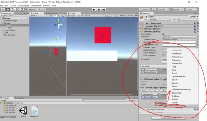Open Image Script gear settings

198,29
